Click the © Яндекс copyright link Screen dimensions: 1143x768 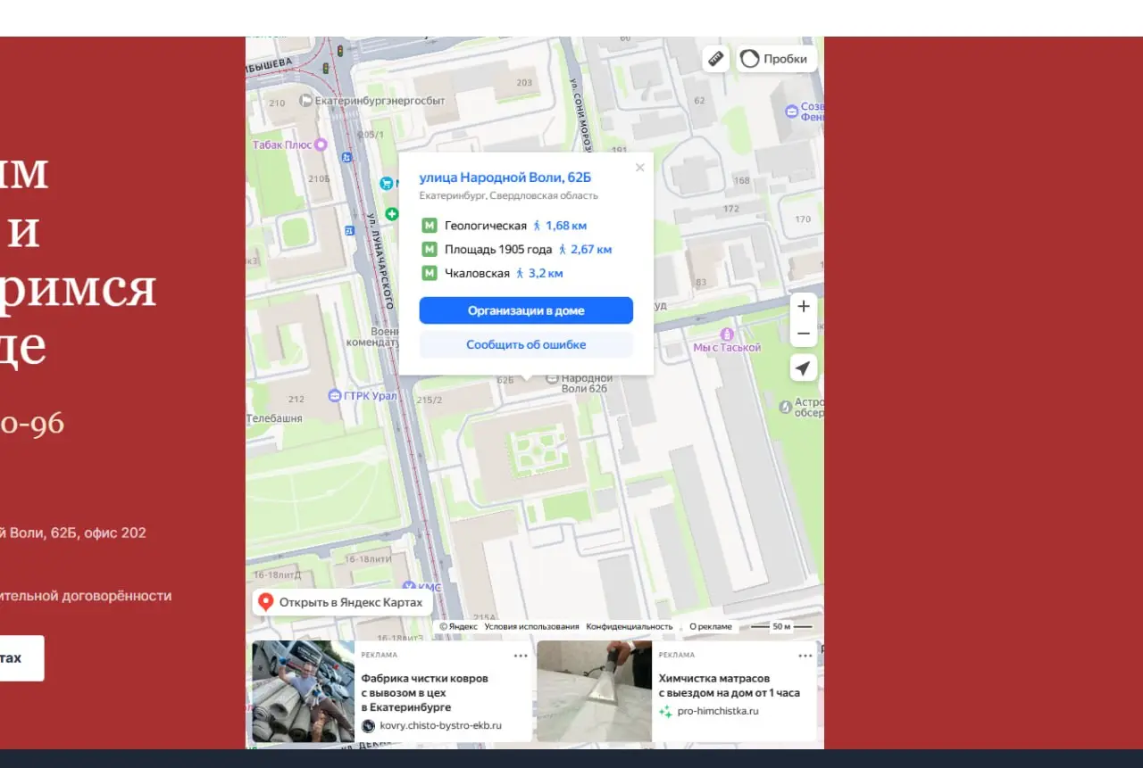pos(458,627)
